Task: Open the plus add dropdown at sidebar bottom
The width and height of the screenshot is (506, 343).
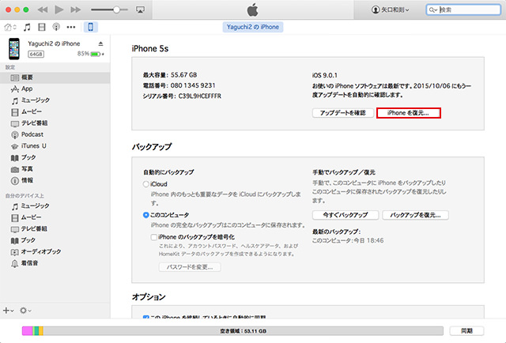Action: (8, 311)
